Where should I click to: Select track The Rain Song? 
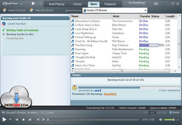coord(83,45)
